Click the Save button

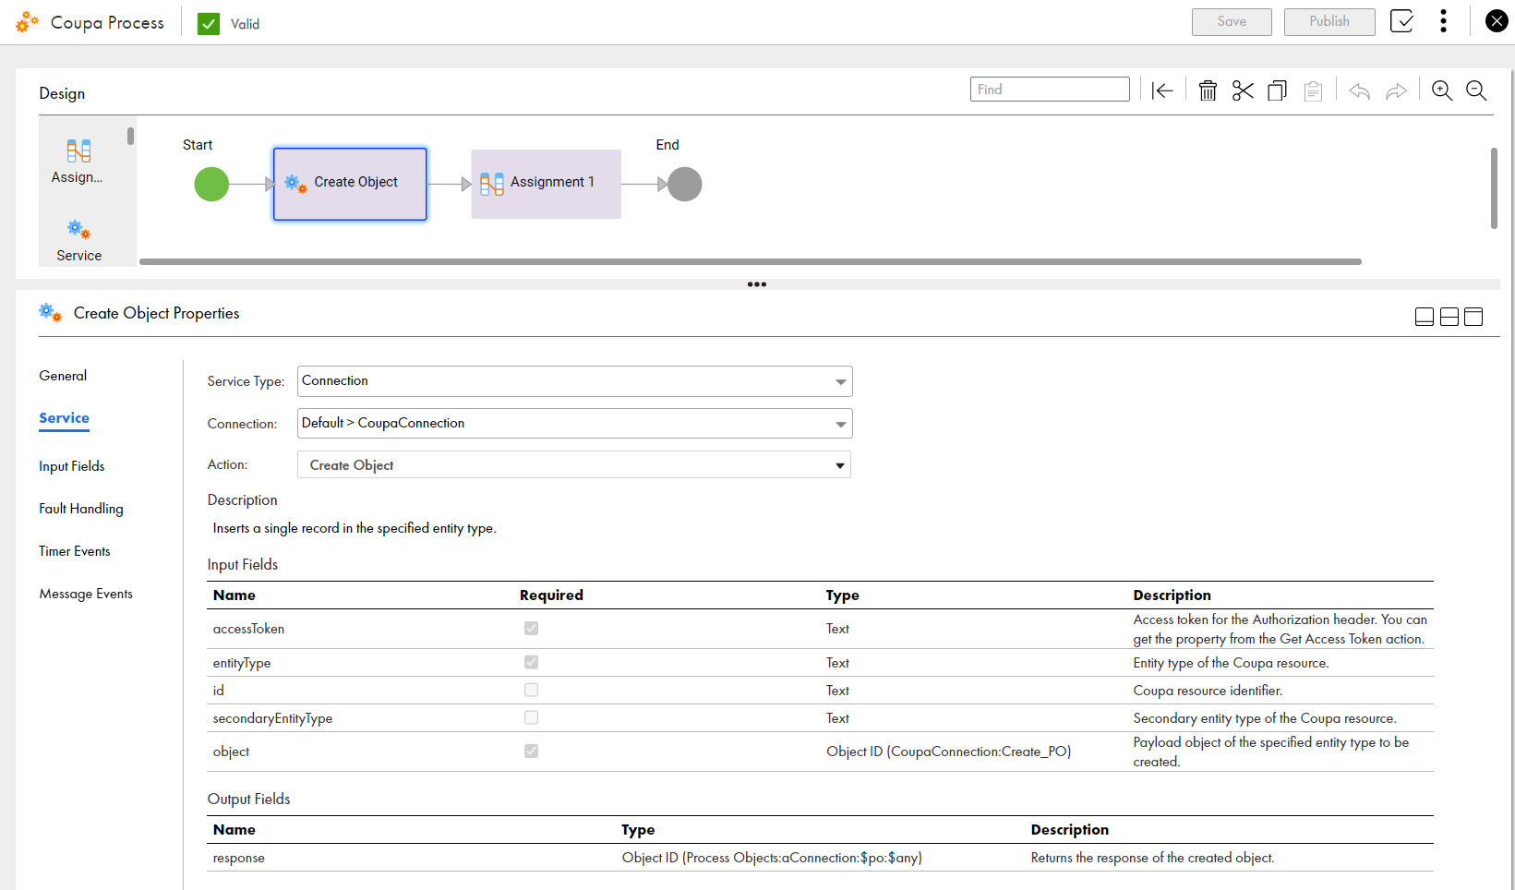(x=1232, y=21)
